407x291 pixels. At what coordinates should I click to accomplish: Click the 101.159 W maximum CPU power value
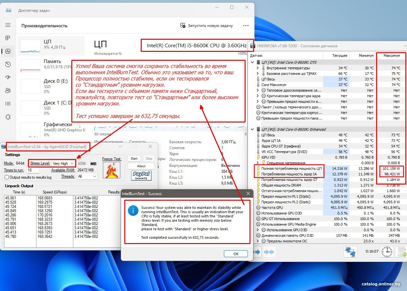pos(391,168)
